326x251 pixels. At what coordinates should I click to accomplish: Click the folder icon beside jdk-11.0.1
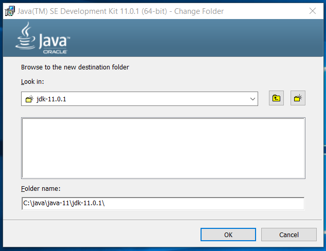pos(29,99)
